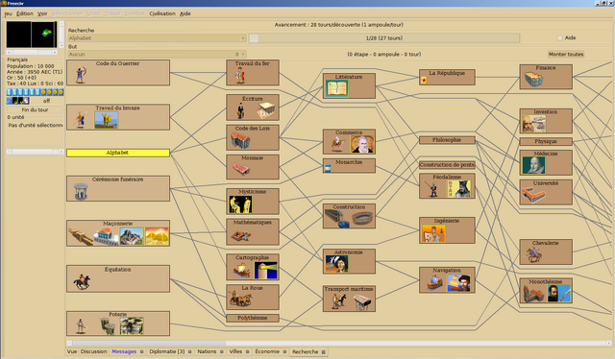
Task: Switch to the Villes tab
Action: [x=235, y=351]
